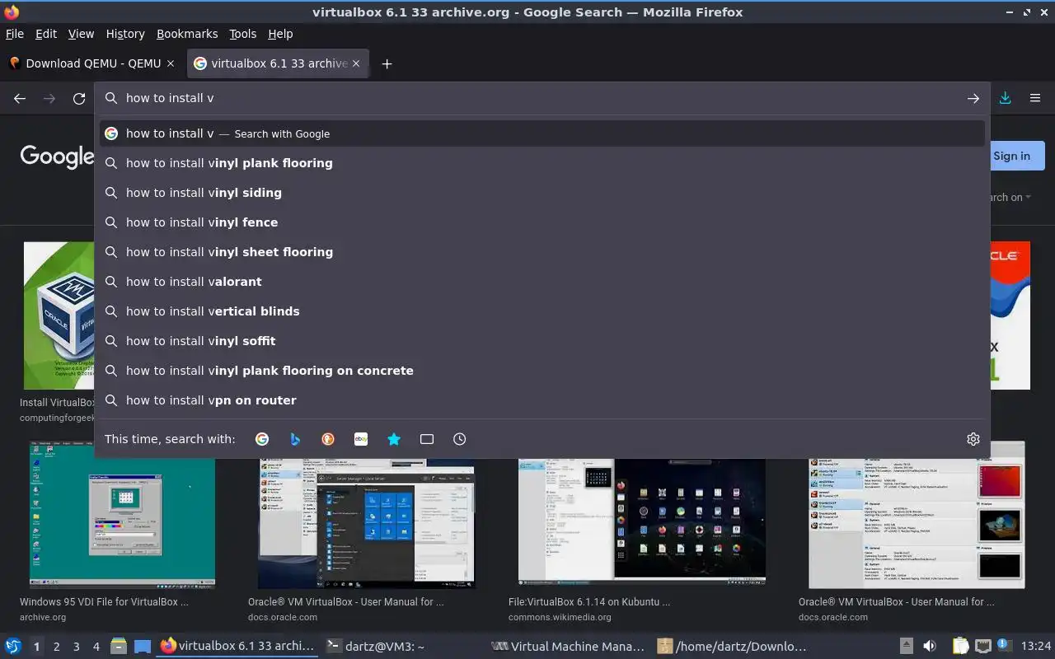Open the Bookmarks menu
This screenshot has width=1055, height=659.
click(x=187, y=34)
